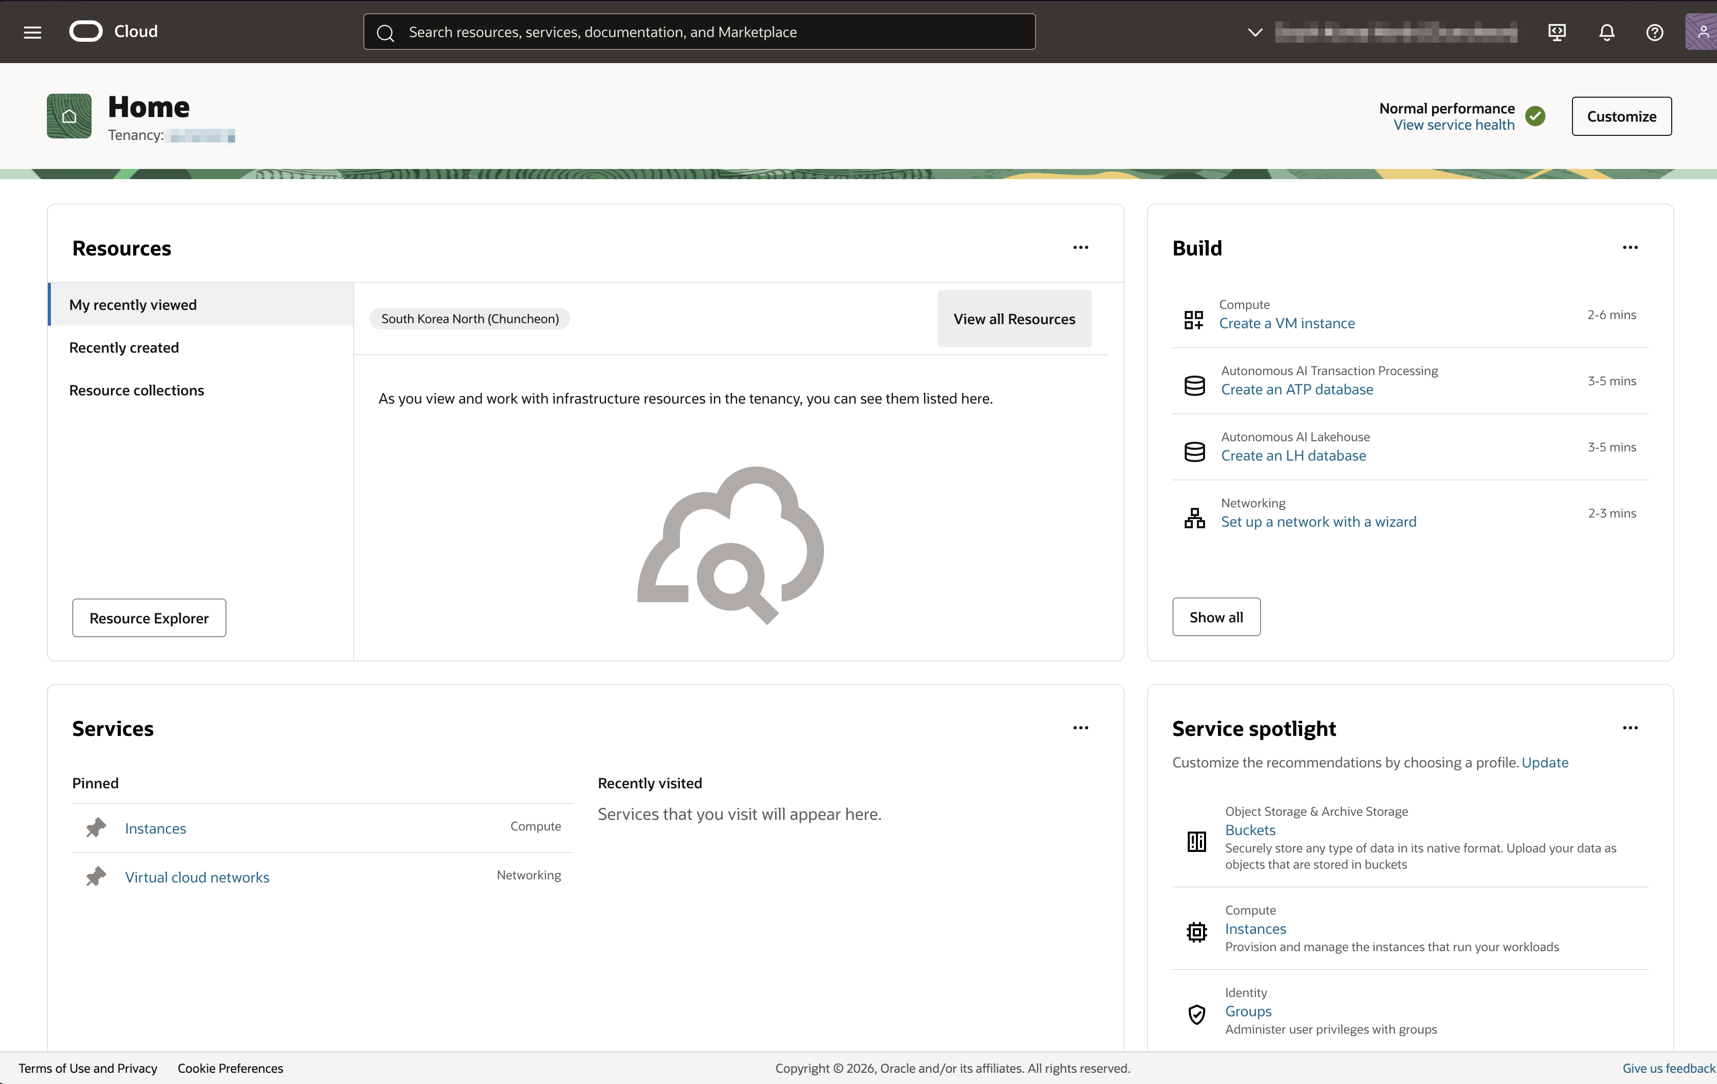
Task: Unpin the Virtual cloud networks pin icon
Action: (96, 876)
